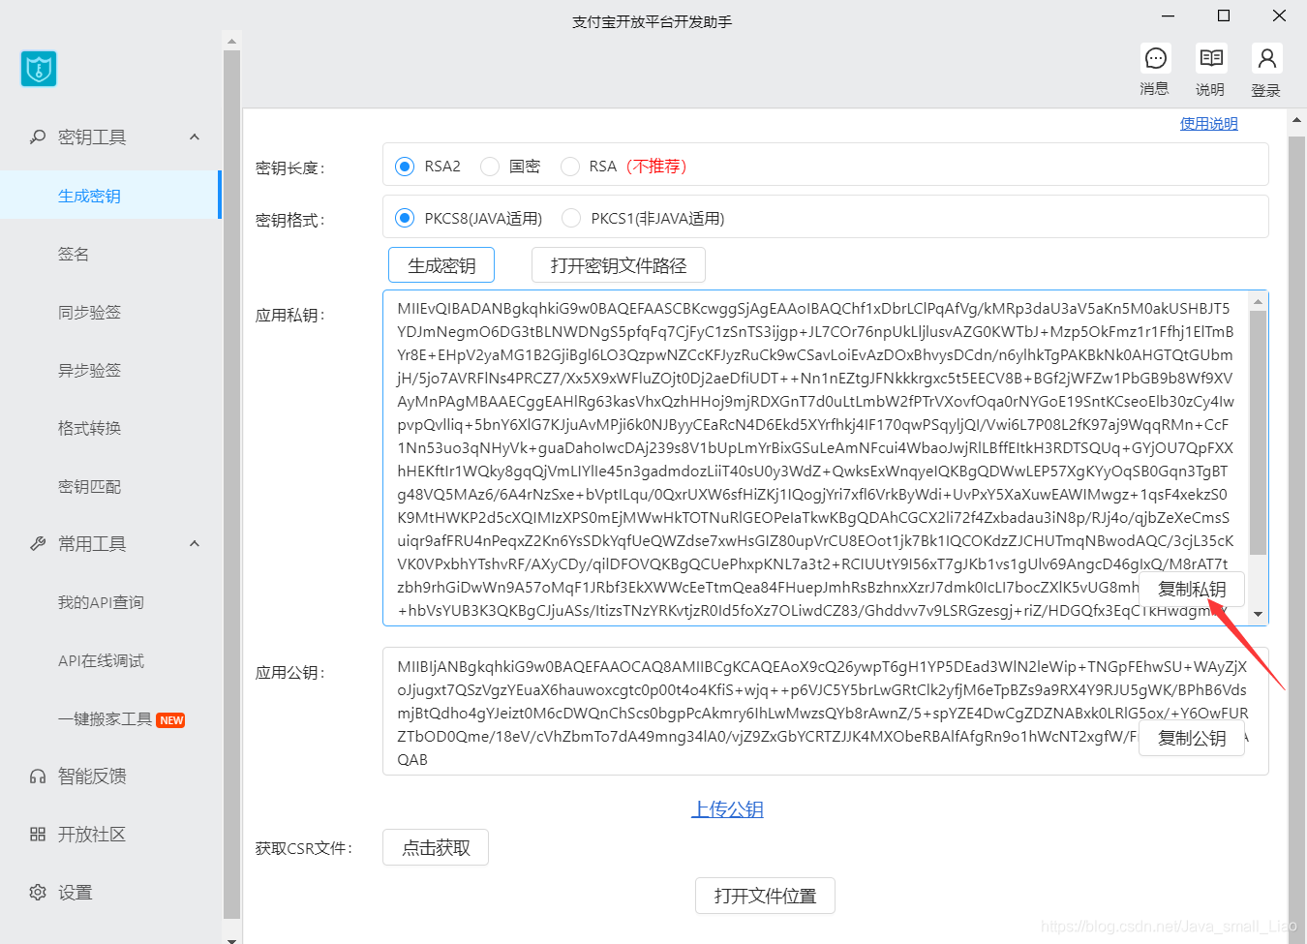The image size is (1307, 944).
Task: Open the 生成密钥 sidebar item
Action: pos(109,196)
